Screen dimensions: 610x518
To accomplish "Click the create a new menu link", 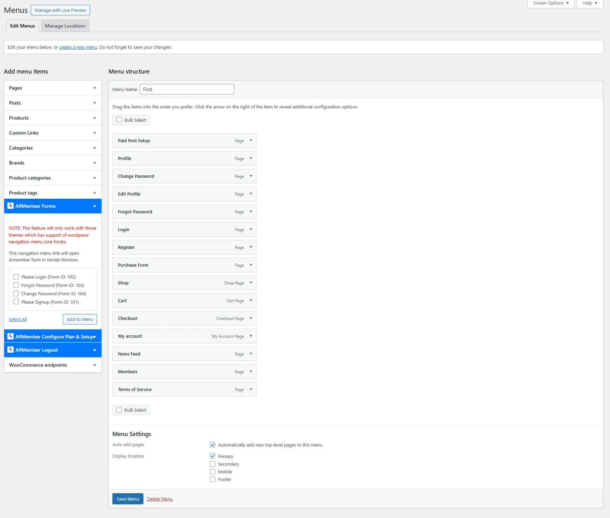I will (78, 47).
